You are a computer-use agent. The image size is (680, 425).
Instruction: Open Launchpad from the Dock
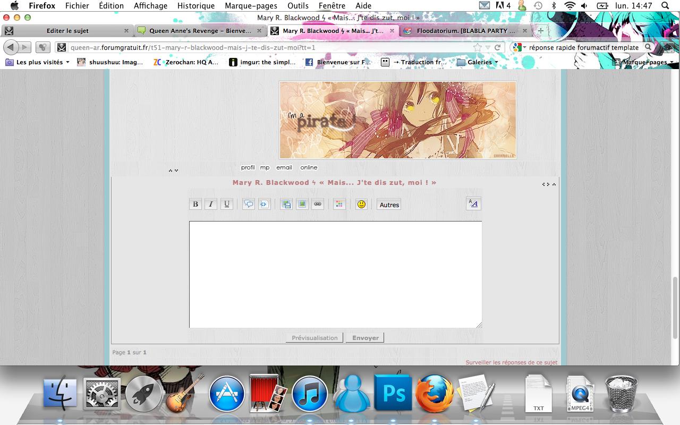143,394
